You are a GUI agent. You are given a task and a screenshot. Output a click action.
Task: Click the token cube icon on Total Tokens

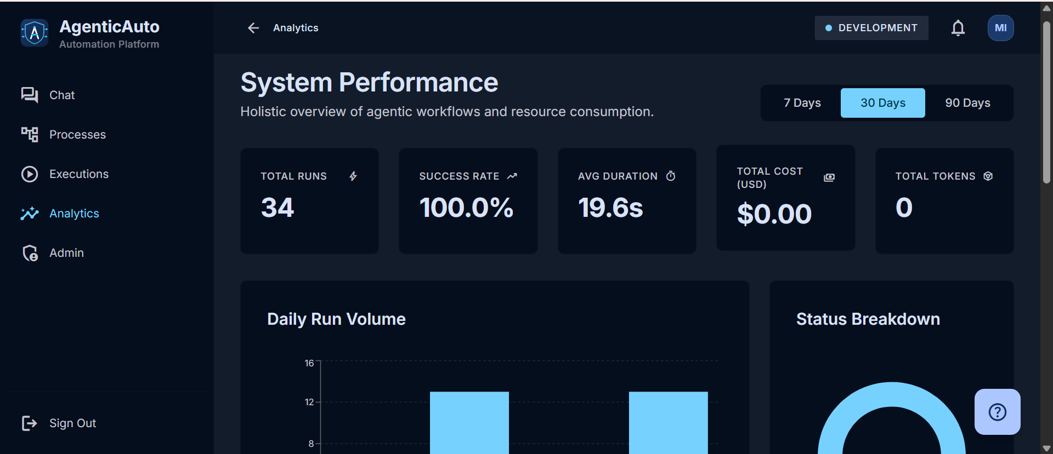coord(988,176)
